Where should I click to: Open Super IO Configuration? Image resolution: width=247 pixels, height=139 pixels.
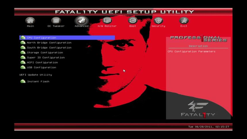[x=46, y=57]
